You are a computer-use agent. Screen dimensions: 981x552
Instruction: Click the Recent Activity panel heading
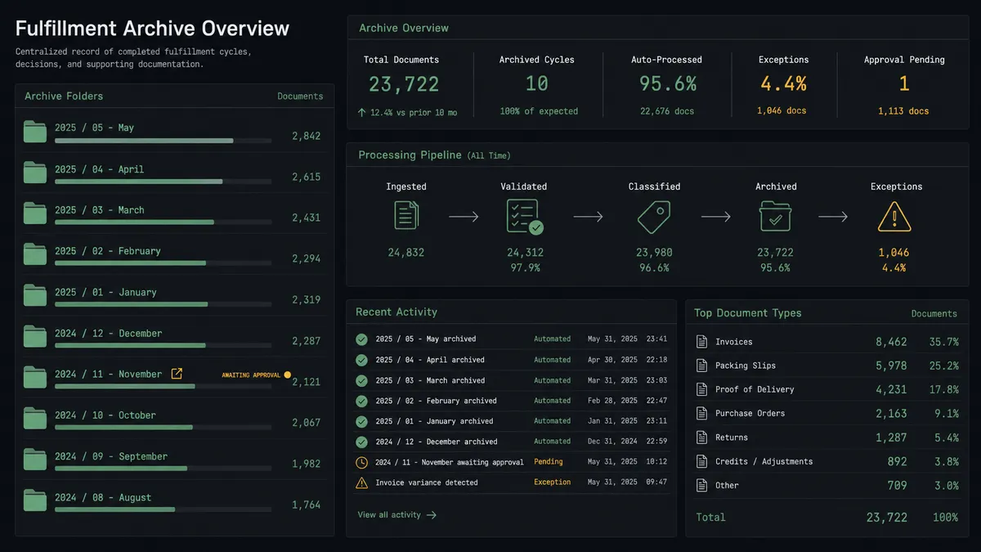click(396, 312)
